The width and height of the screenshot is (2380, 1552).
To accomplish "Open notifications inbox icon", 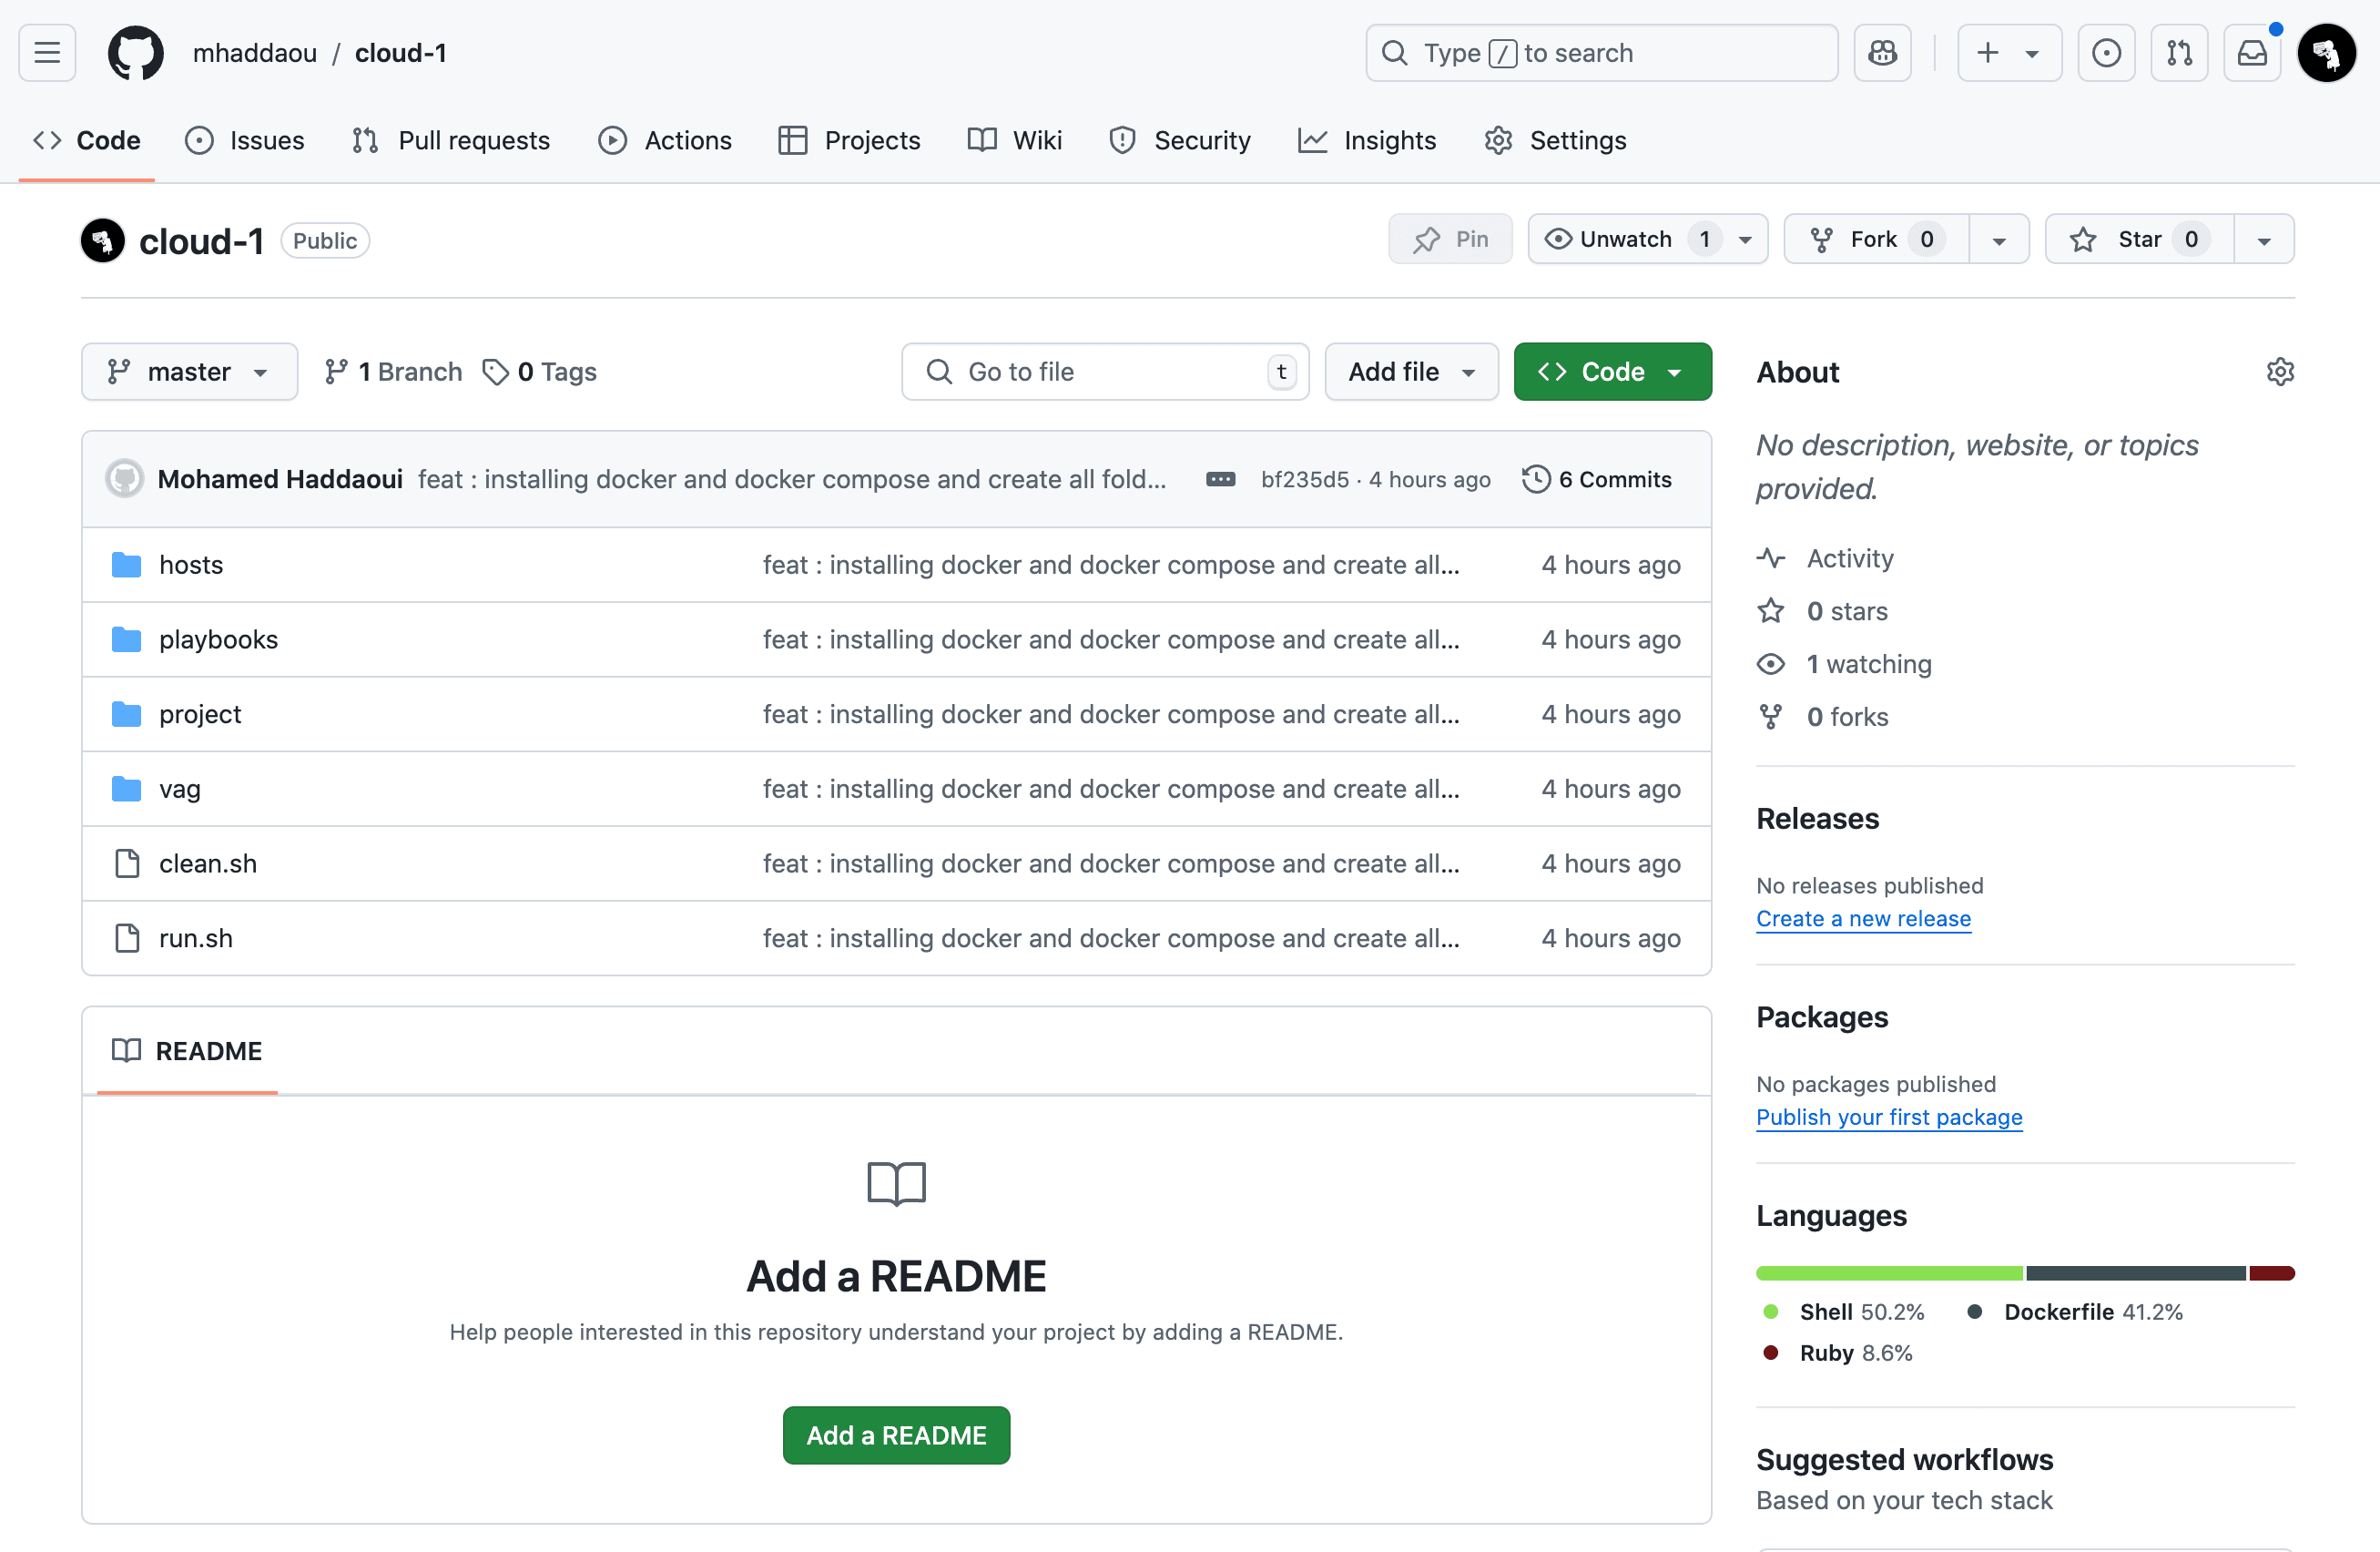I will pos(2251,53).
